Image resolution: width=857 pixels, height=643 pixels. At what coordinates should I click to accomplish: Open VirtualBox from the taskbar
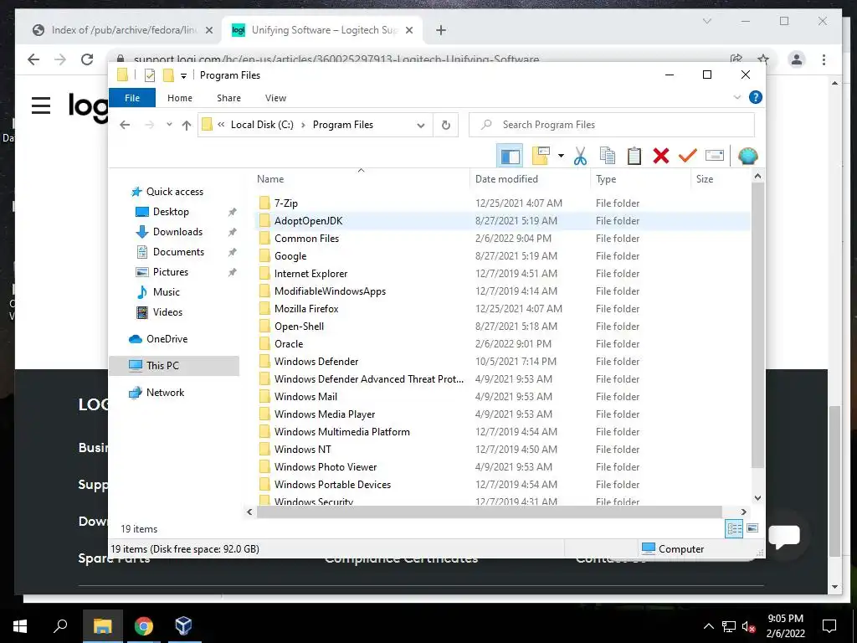tap(183, 626)
